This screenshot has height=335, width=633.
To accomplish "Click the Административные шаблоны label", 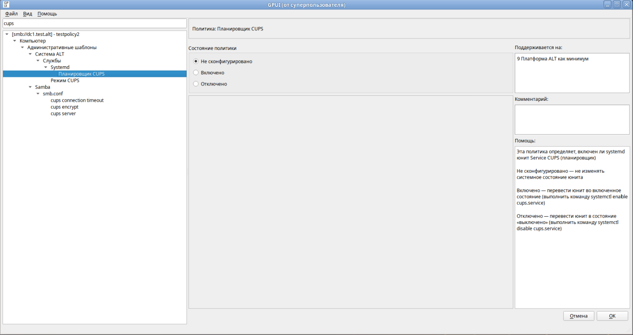I will [x=62, y=47].
